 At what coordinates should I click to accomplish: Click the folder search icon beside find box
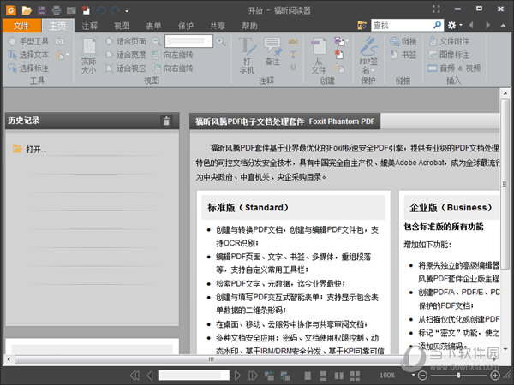click(362, 25)
